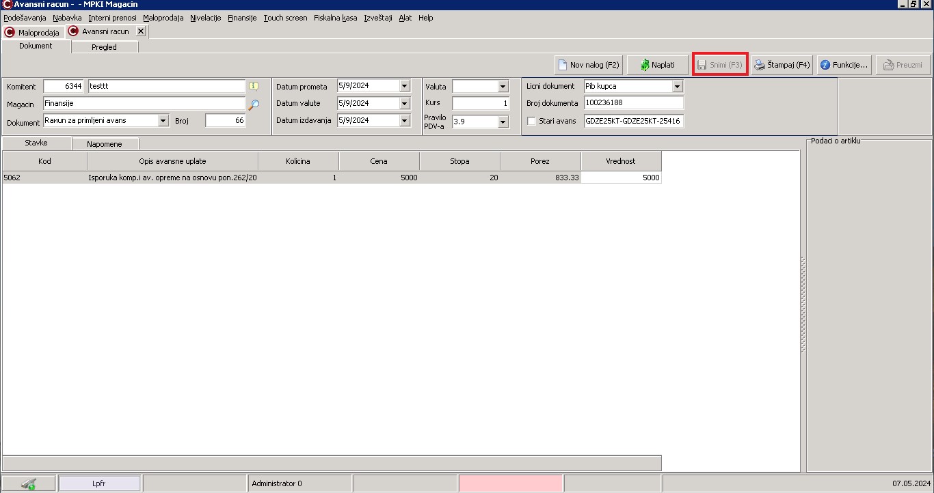Click the Porez cell 833.33

tap(540, 178)
